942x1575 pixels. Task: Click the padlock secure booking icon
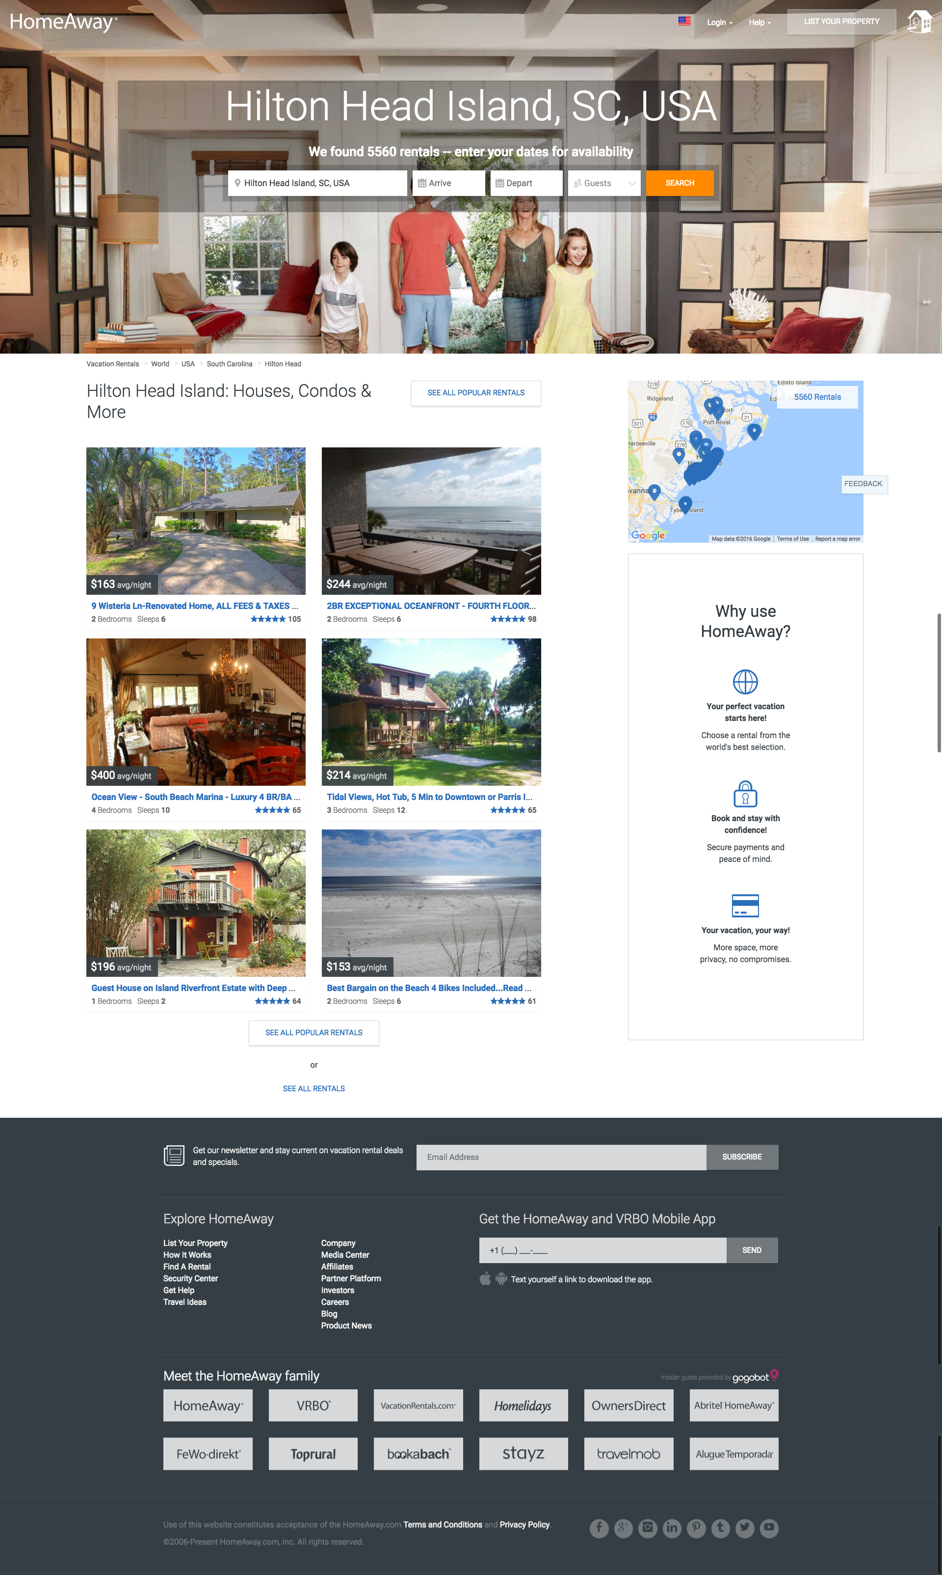[745, 794]
